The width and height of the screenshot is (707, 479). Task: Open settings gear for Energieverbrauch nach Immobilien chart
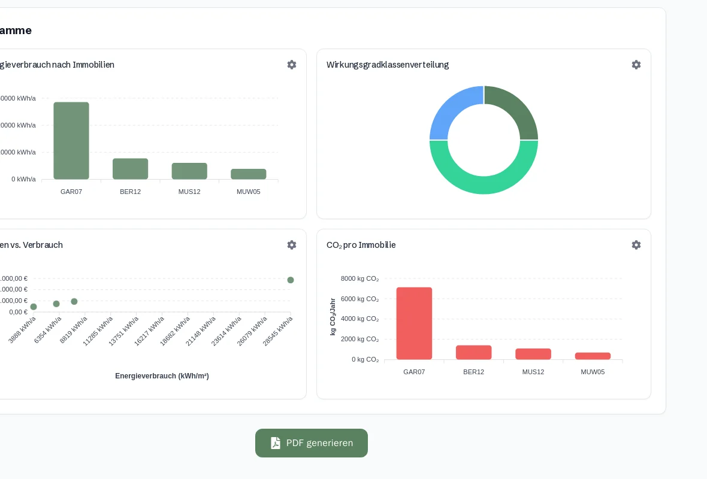point(292,65)
